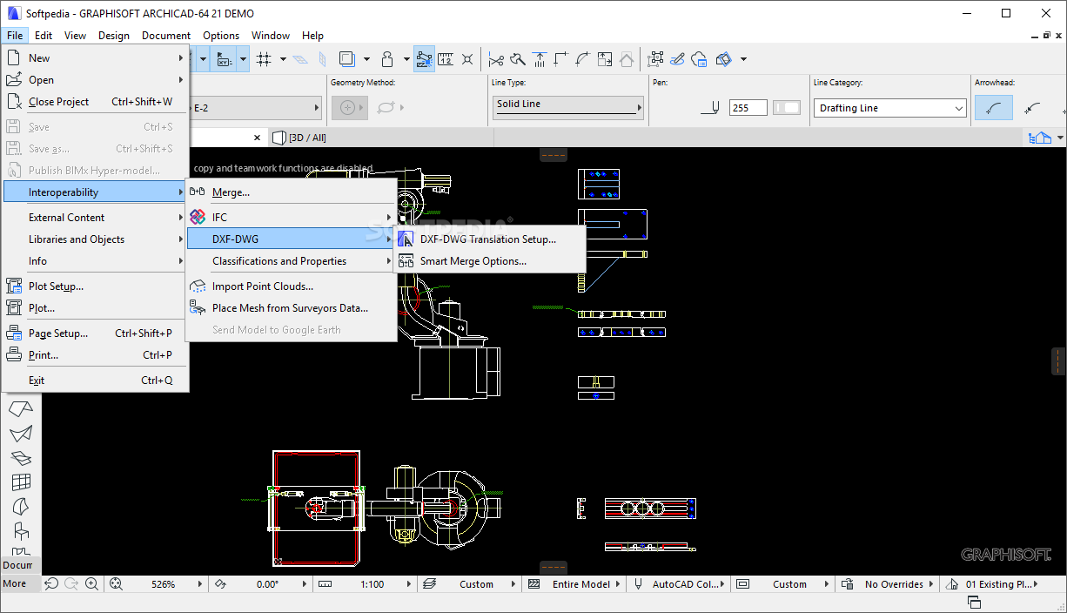This screenshot has width=1067, height=613.
Task: Click the BIMcloud teamwork icon
Action: point(700,59)
